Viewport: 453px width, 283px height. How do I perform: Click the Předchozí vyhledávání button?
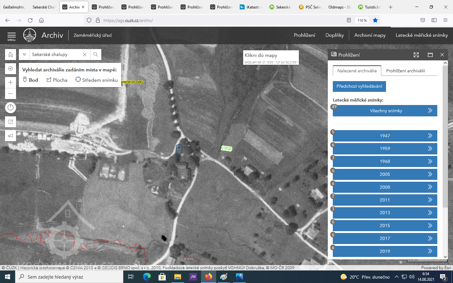359,86
